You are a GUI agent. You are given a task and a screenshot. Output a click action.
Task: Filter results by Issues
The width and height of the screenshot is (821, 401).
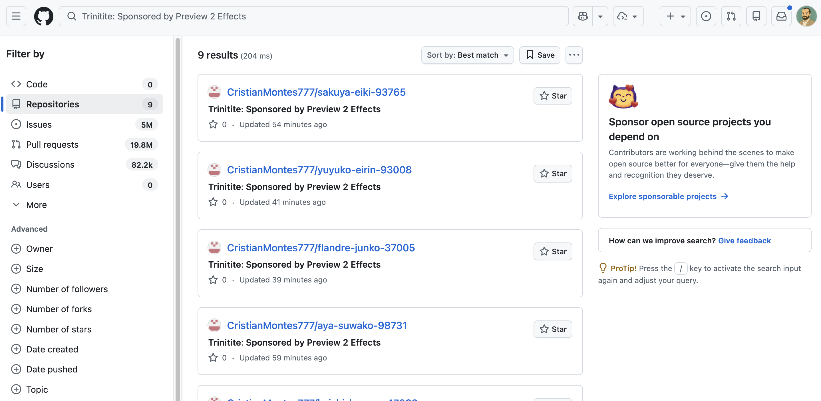(x=84, y=124)
